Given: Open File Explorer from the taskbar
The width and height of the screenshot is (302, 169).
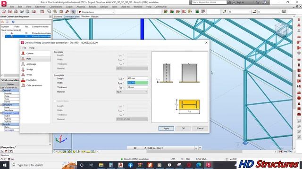Looking at the screenshot, I should (x=101, y=165).
